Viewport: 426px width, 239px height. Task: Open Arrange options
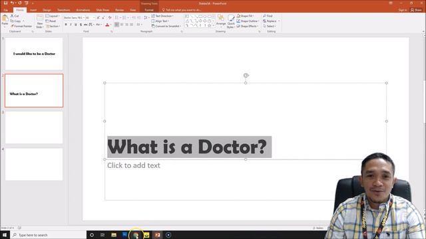click(221, 21)
